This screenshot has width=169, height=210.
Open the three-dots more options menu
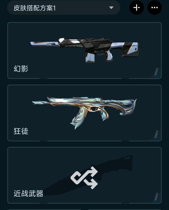155,8
